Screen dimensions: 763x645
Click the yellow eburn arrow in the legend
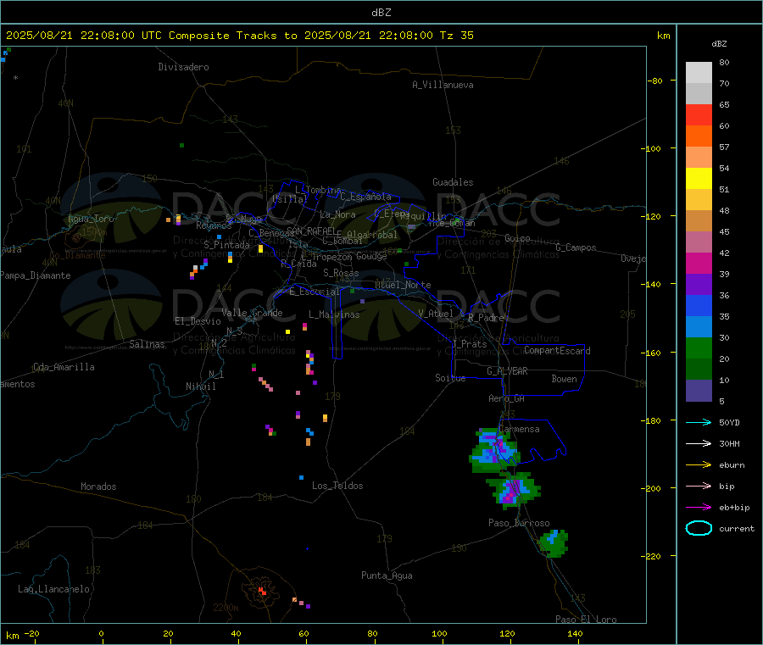699,465
